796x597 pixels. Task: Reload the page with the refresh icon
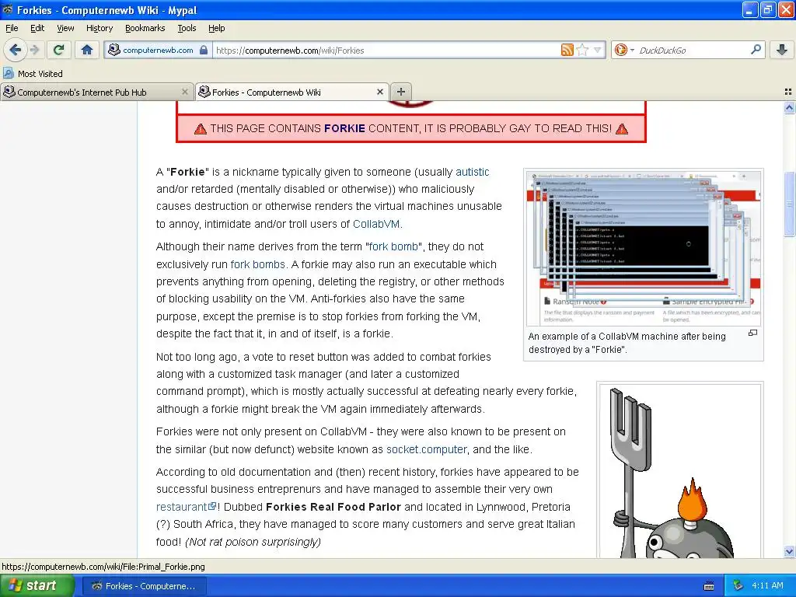pos(58,50)
